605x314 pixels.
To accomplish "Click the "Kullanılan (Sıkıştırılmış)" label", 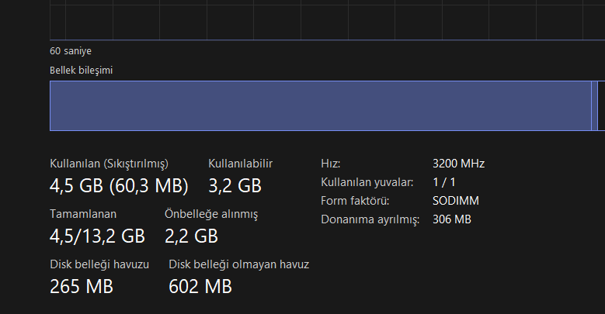I will 110,164.
